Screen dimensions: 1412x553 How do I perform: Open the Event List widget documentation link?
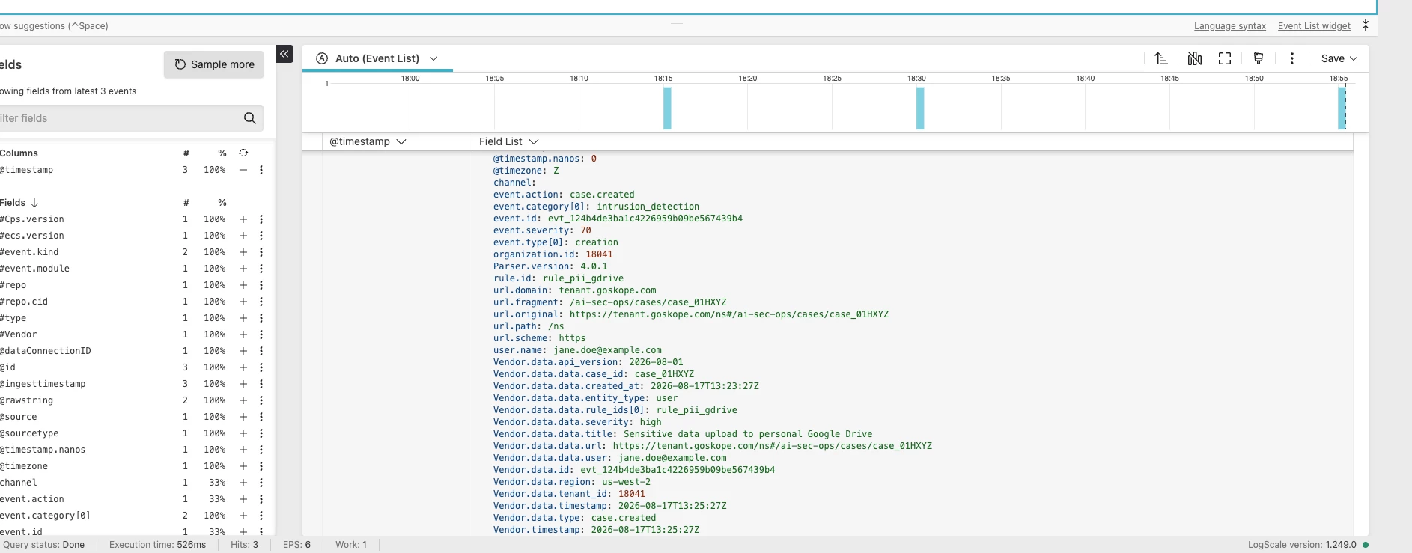click(x=1314, y=26)
